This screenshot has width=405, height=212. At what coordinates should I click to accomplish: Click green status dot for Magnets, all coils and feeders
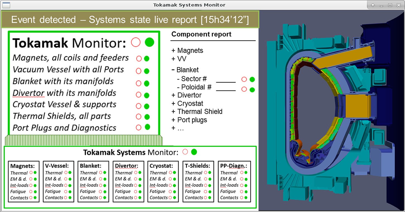147,59
